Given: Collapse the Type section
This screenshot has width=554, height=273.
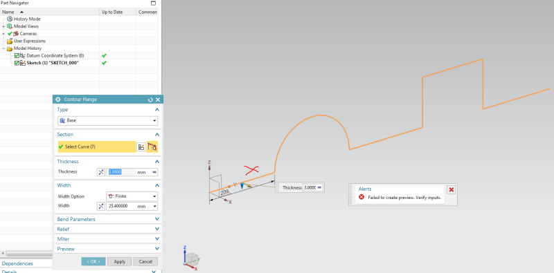Looking at the screenshot, I should pos(157,110).
